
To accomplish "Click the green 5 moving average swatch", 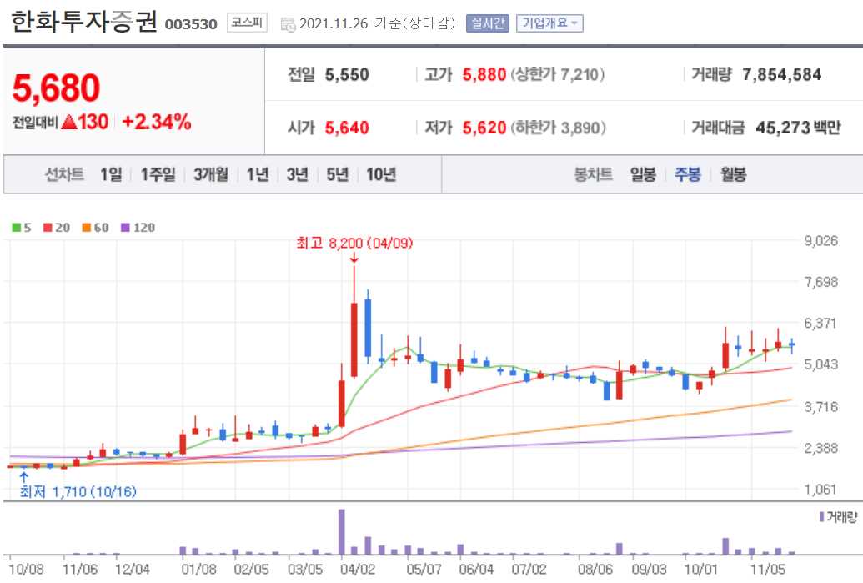I will pyautogui.click(x=17, y=228).
